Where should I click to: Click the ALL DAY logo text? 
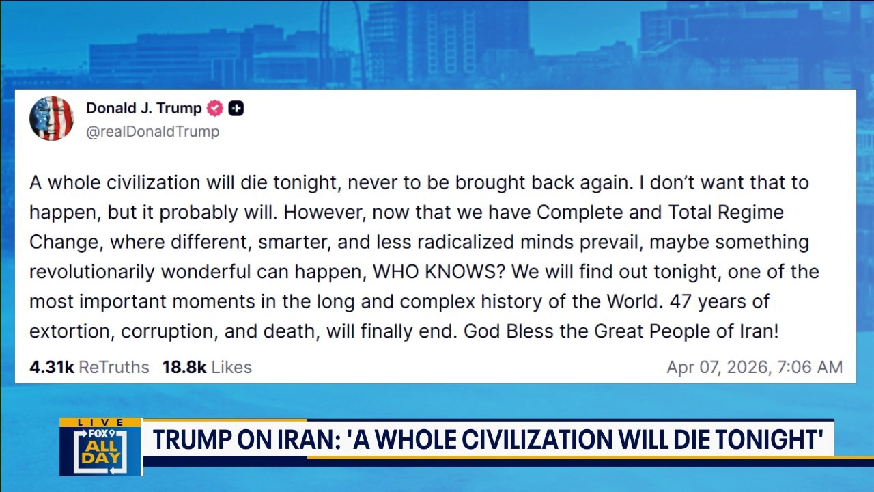point(100,454)
